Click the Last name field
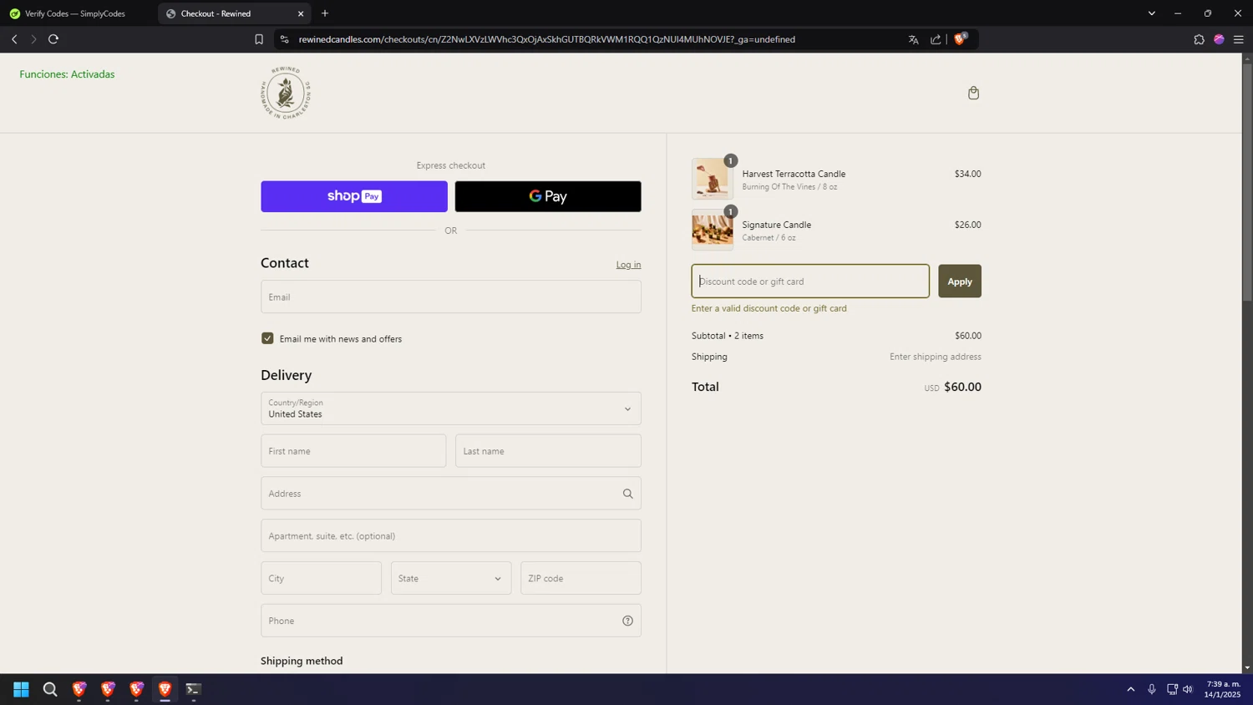 548,451
